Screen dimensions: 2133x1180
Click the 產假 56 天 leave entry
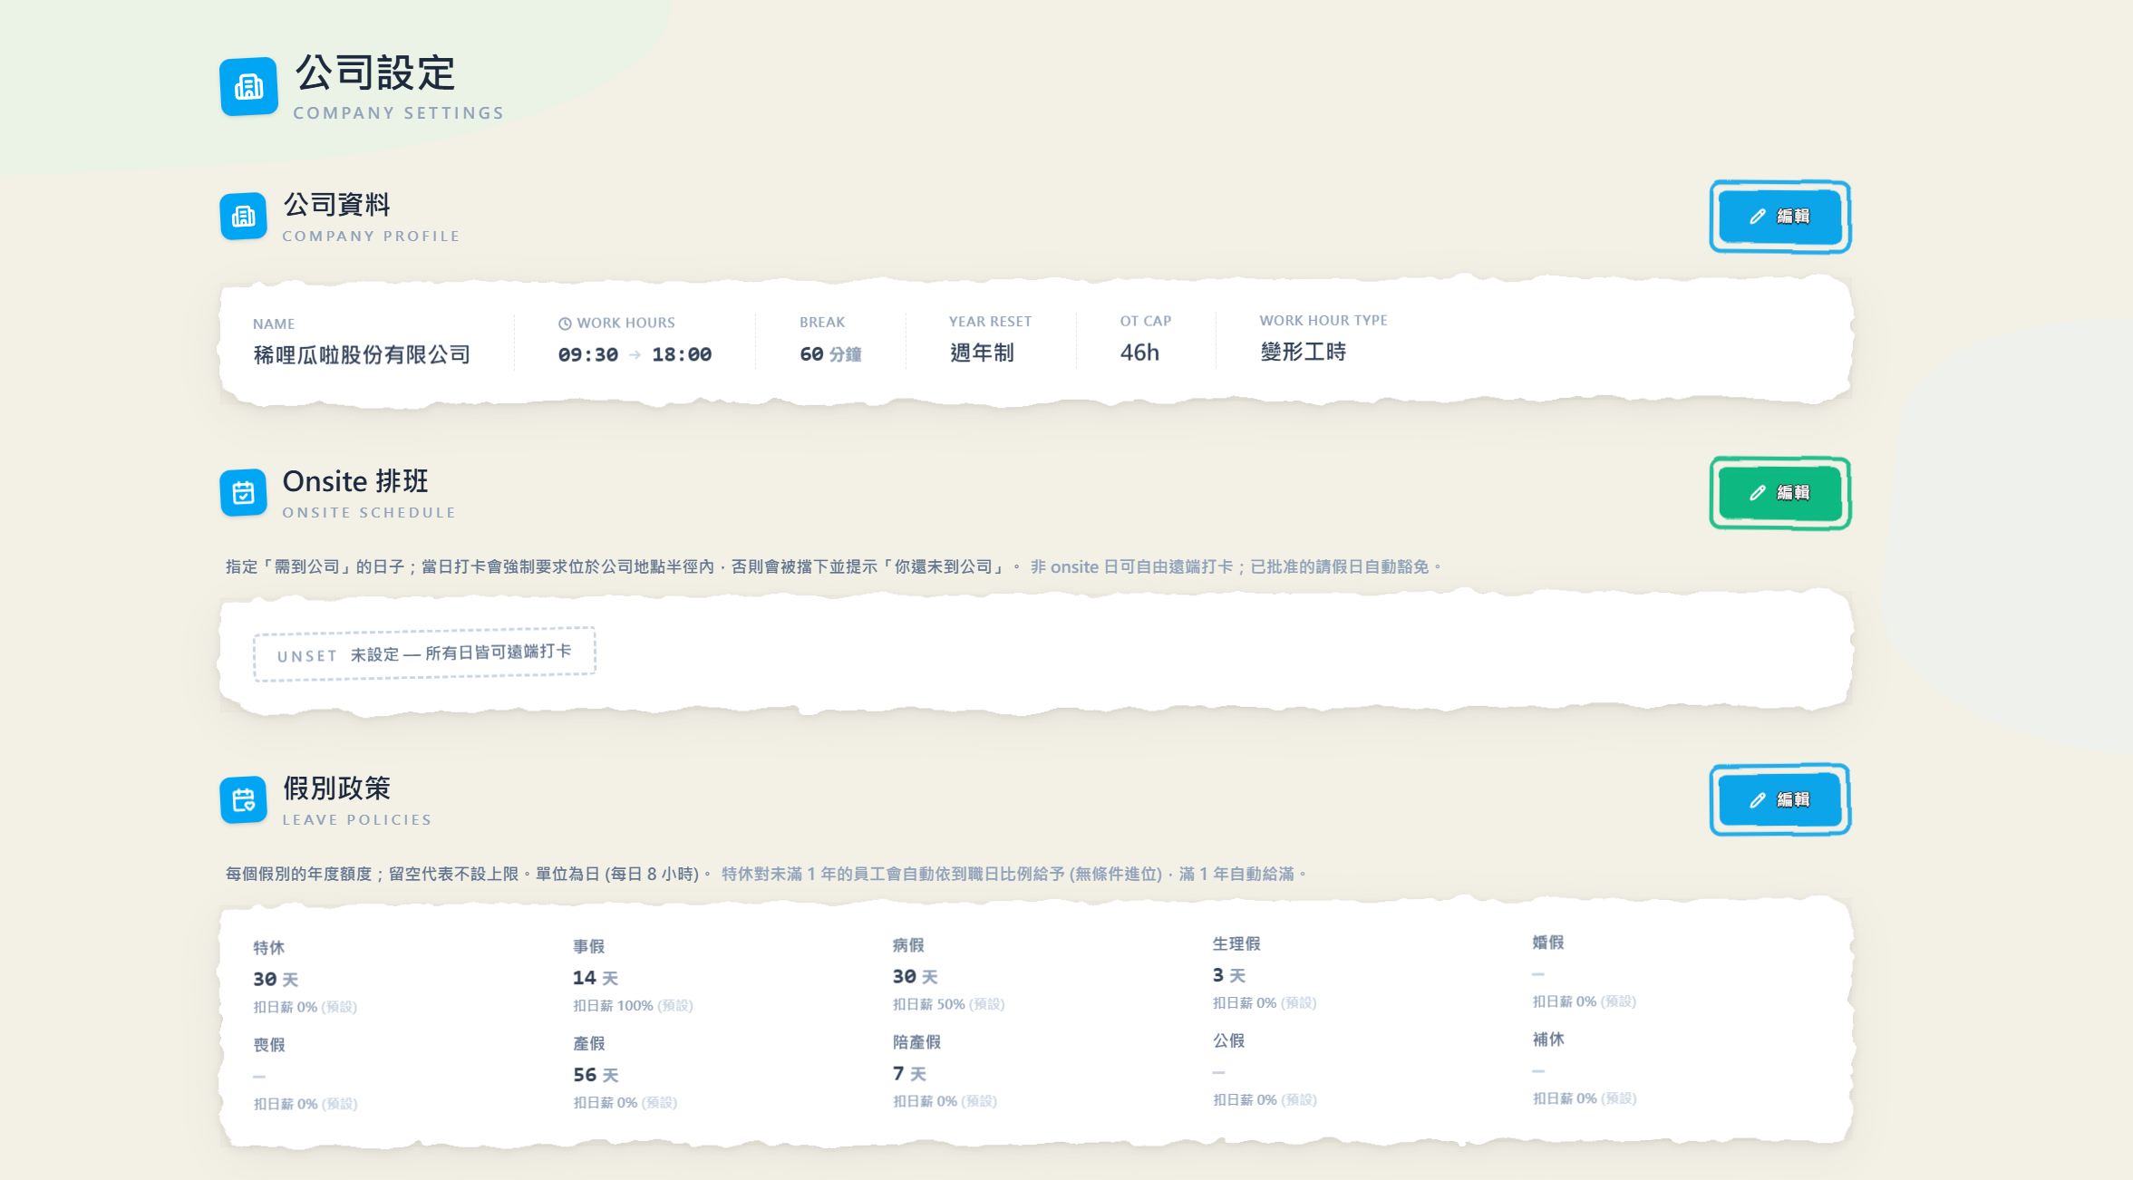point(625,1073)
